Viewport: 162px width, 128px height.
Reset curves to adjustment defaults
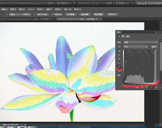(x=146, y=88)
